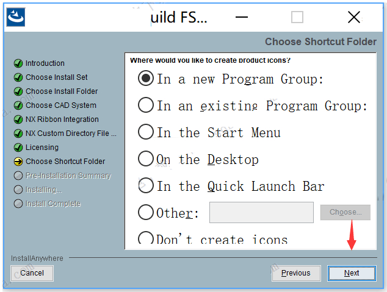The image size is (387, 292).
Task: Go back with the Previous button
Action: [295, 273]
